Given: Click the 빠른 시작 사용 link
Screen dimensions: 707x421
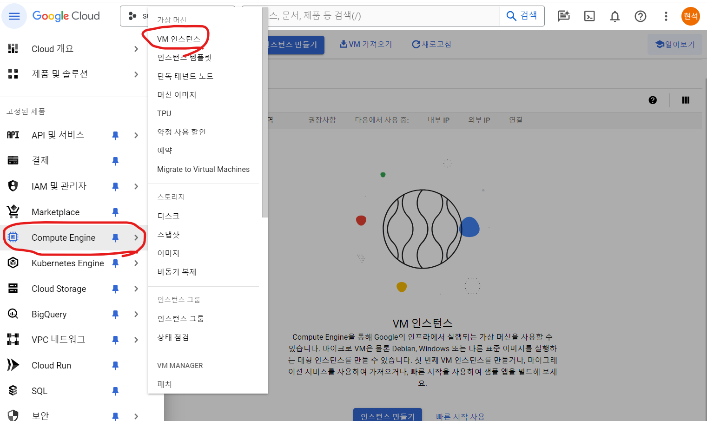Looking at the screenshot, I should (460, 416).
